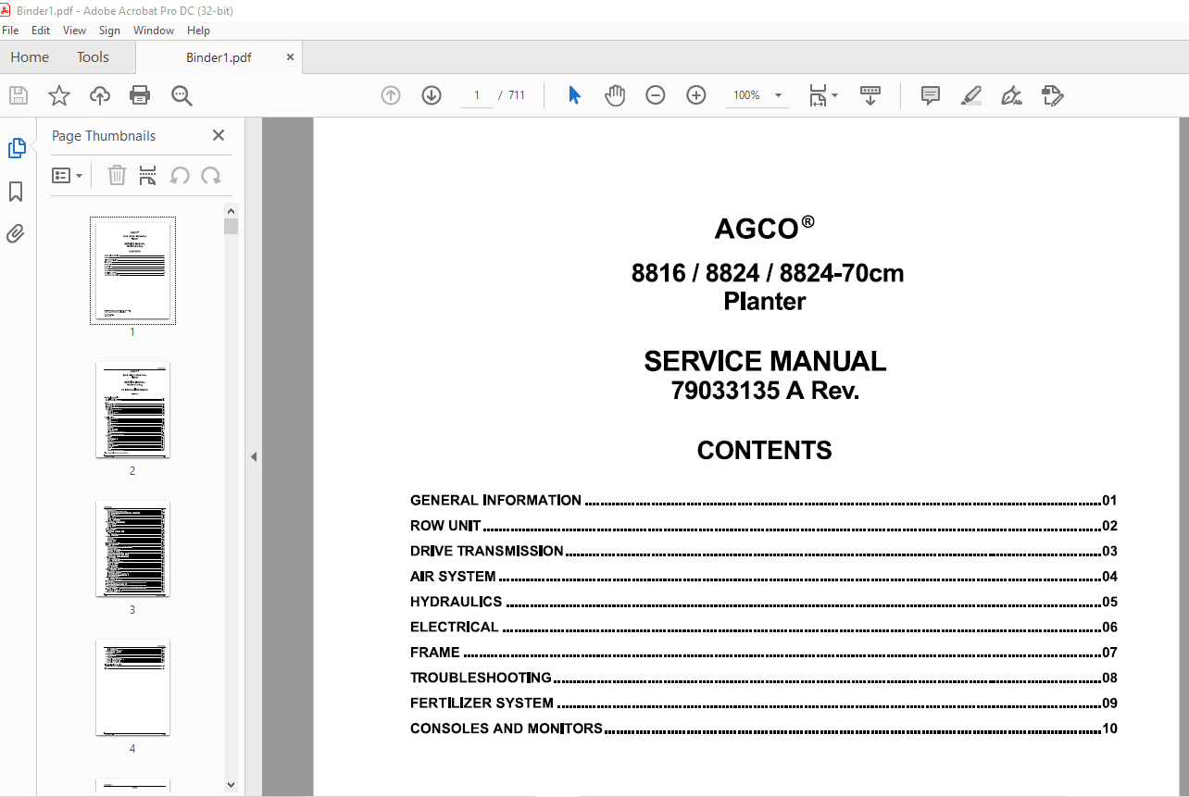Click DRIVE TRANSMISSION contents entry

764,551
